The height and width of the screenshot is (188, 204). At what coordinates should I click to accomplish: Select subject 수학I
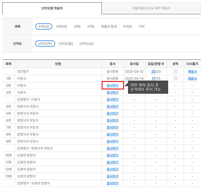click(77, 27)
